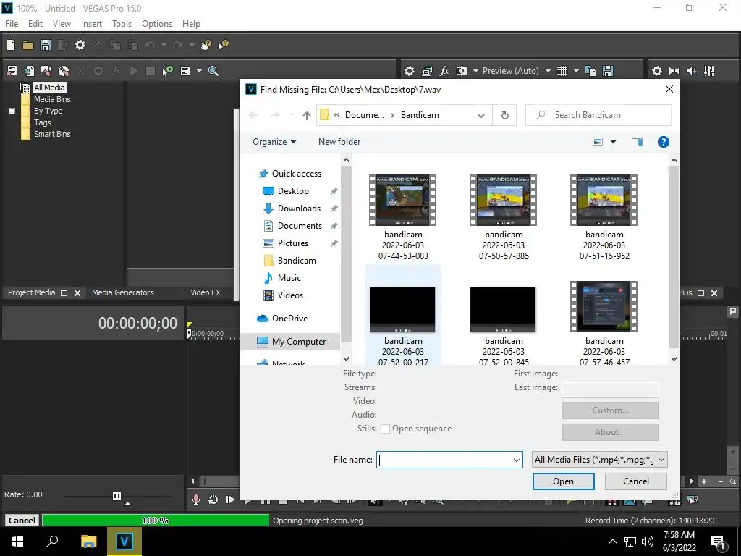This screenshot has height=556, width=741.
Task: Open the Project Media Views icon
Action: (185, 71)
